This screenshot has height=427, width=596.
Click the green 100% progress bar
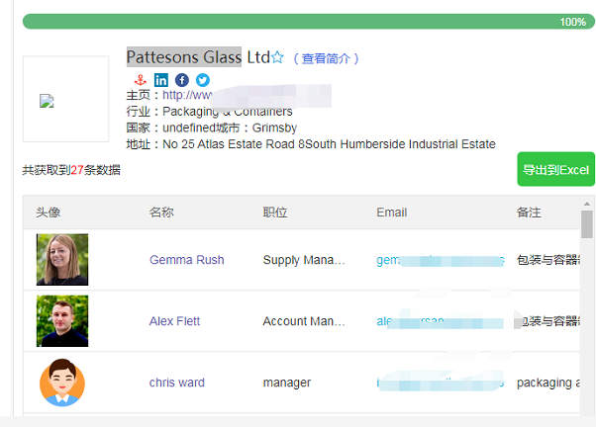(x=309, y=22)
